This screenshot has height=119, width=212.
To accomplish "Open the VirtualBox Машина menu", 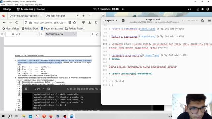I will (x=10, y=5).
